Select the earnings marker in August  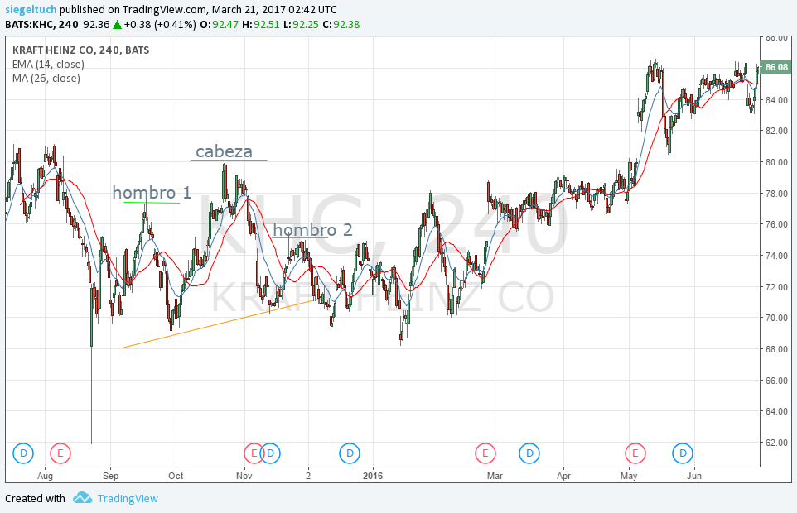pos(60,453)
